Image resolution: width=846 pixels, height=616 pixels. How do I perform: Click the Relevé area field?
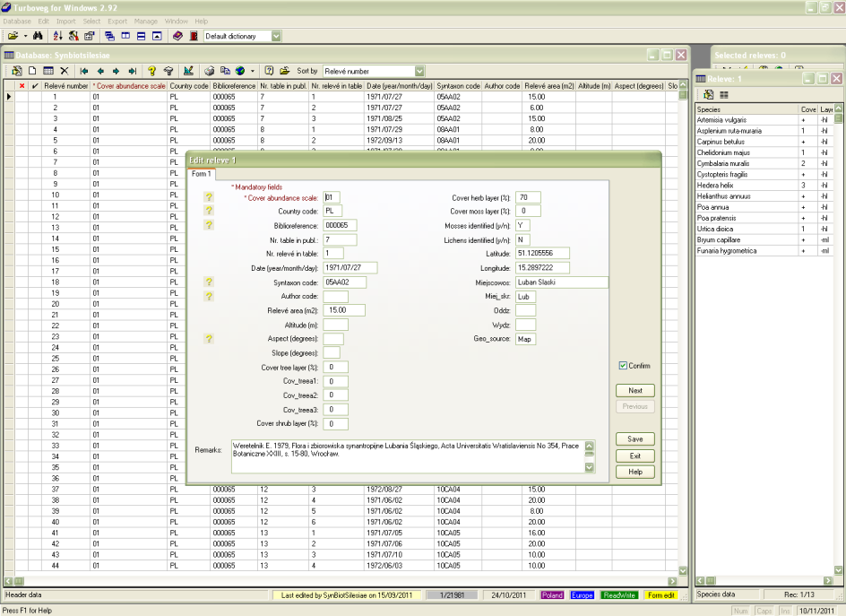point(344,310)
